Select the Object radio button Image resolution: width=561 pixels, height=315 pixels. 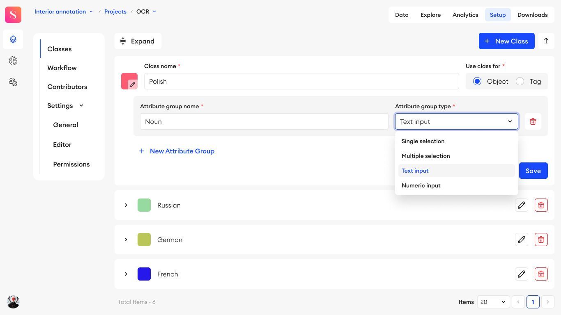pyautogui.click(x=477, y=81)
